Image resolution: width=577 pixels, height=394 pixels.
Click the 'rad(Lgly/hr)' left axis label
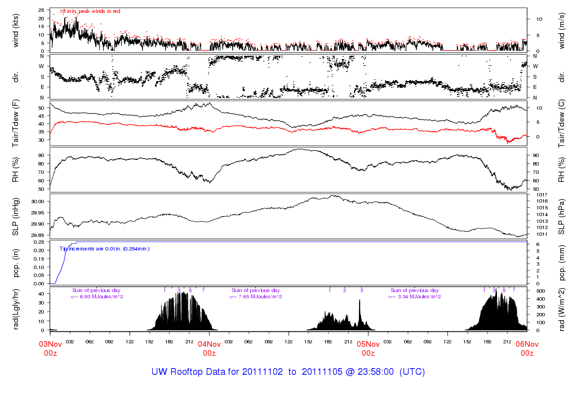15,309
